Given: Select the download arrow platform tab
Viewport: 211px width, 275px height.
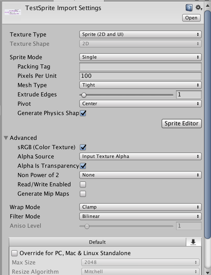Looking at the screenshot, I should (x=194, y=242).
